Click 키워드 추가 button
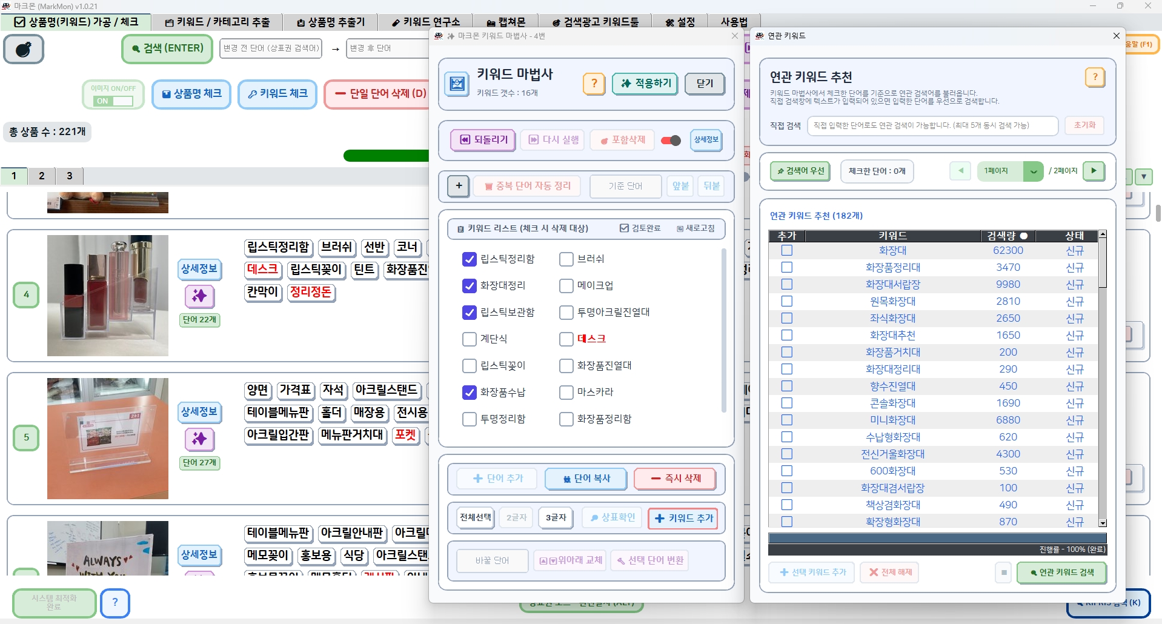The image size is (1162, 624). (x=683, y=519)
